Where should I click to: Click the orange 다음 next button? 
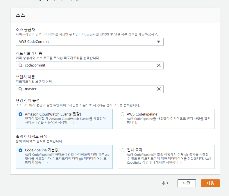point(210,183)
